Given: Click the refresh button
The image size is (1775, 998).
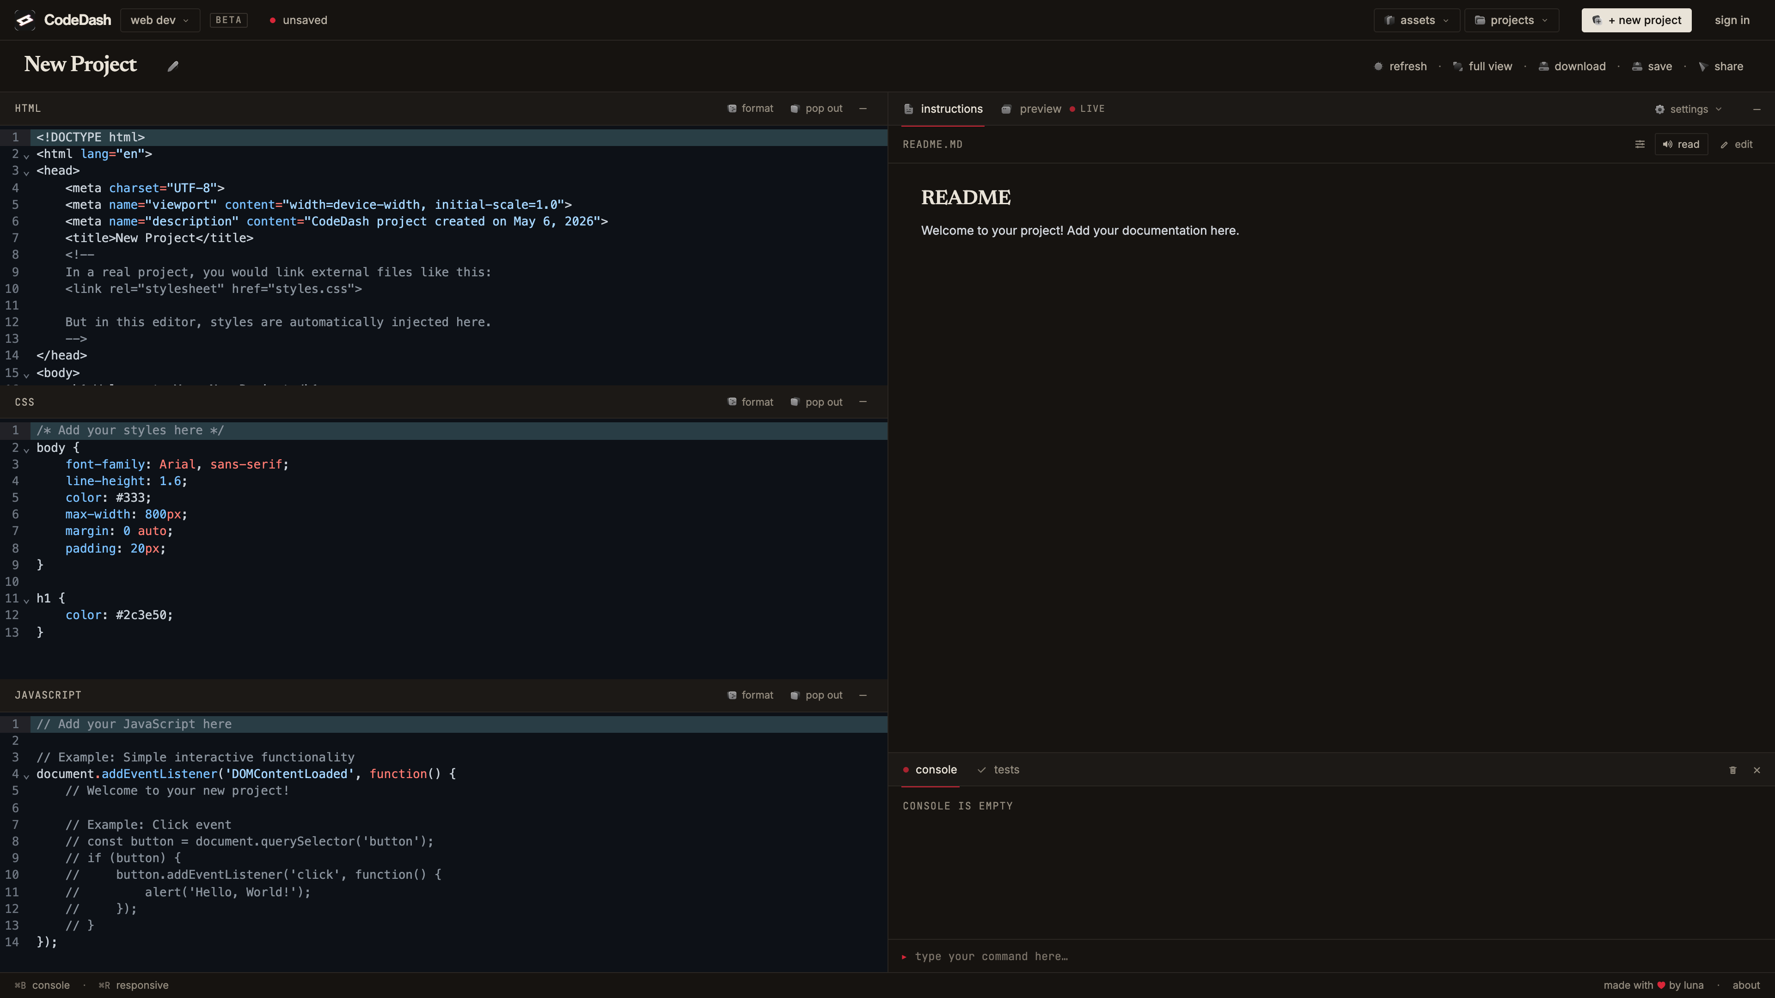Looking at the screenshot, I should coord(1400,66).
